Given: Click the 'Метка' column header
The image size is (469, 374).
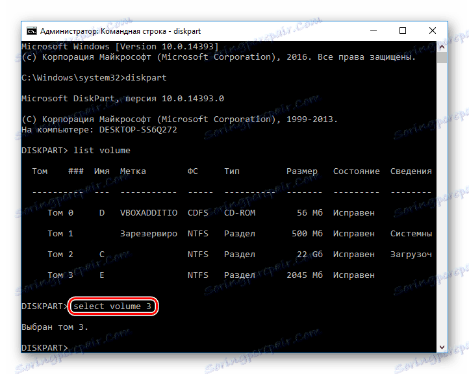Looking at the screenshot, I should pyautogui.click(x=133, y=171).
